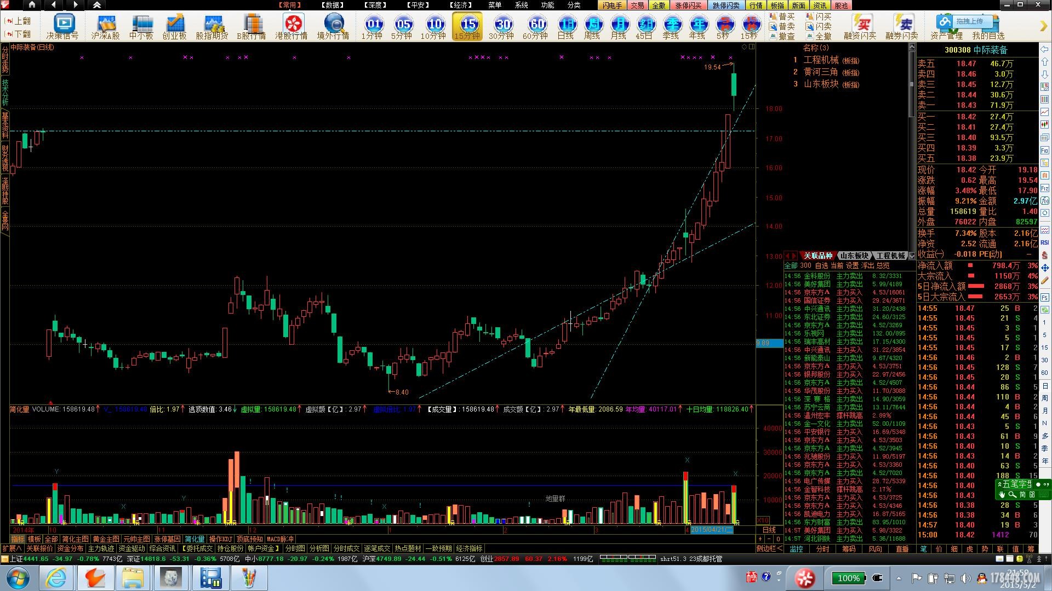Select the 山东板块 tab

tap(854, 256)
